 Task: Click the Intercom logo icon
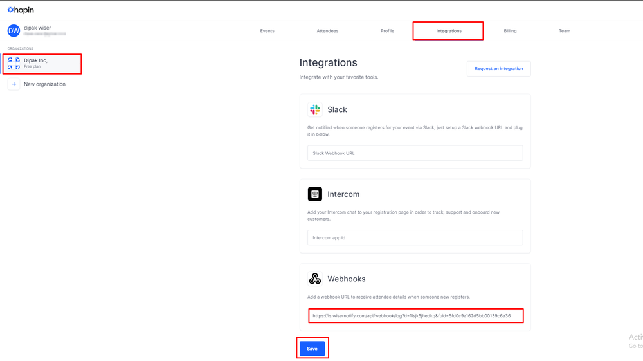[315, 194]
